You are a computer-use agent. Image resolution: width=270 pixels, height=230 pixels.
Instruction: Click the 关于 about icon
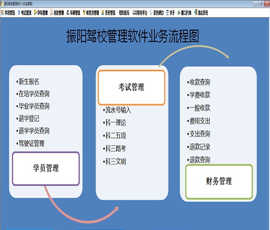[x=167, y=12]
